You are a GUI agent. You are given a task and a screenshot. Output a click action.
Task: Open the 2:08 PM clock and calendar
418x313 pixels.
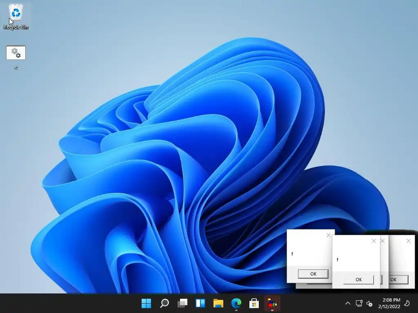tap(389, 303)
